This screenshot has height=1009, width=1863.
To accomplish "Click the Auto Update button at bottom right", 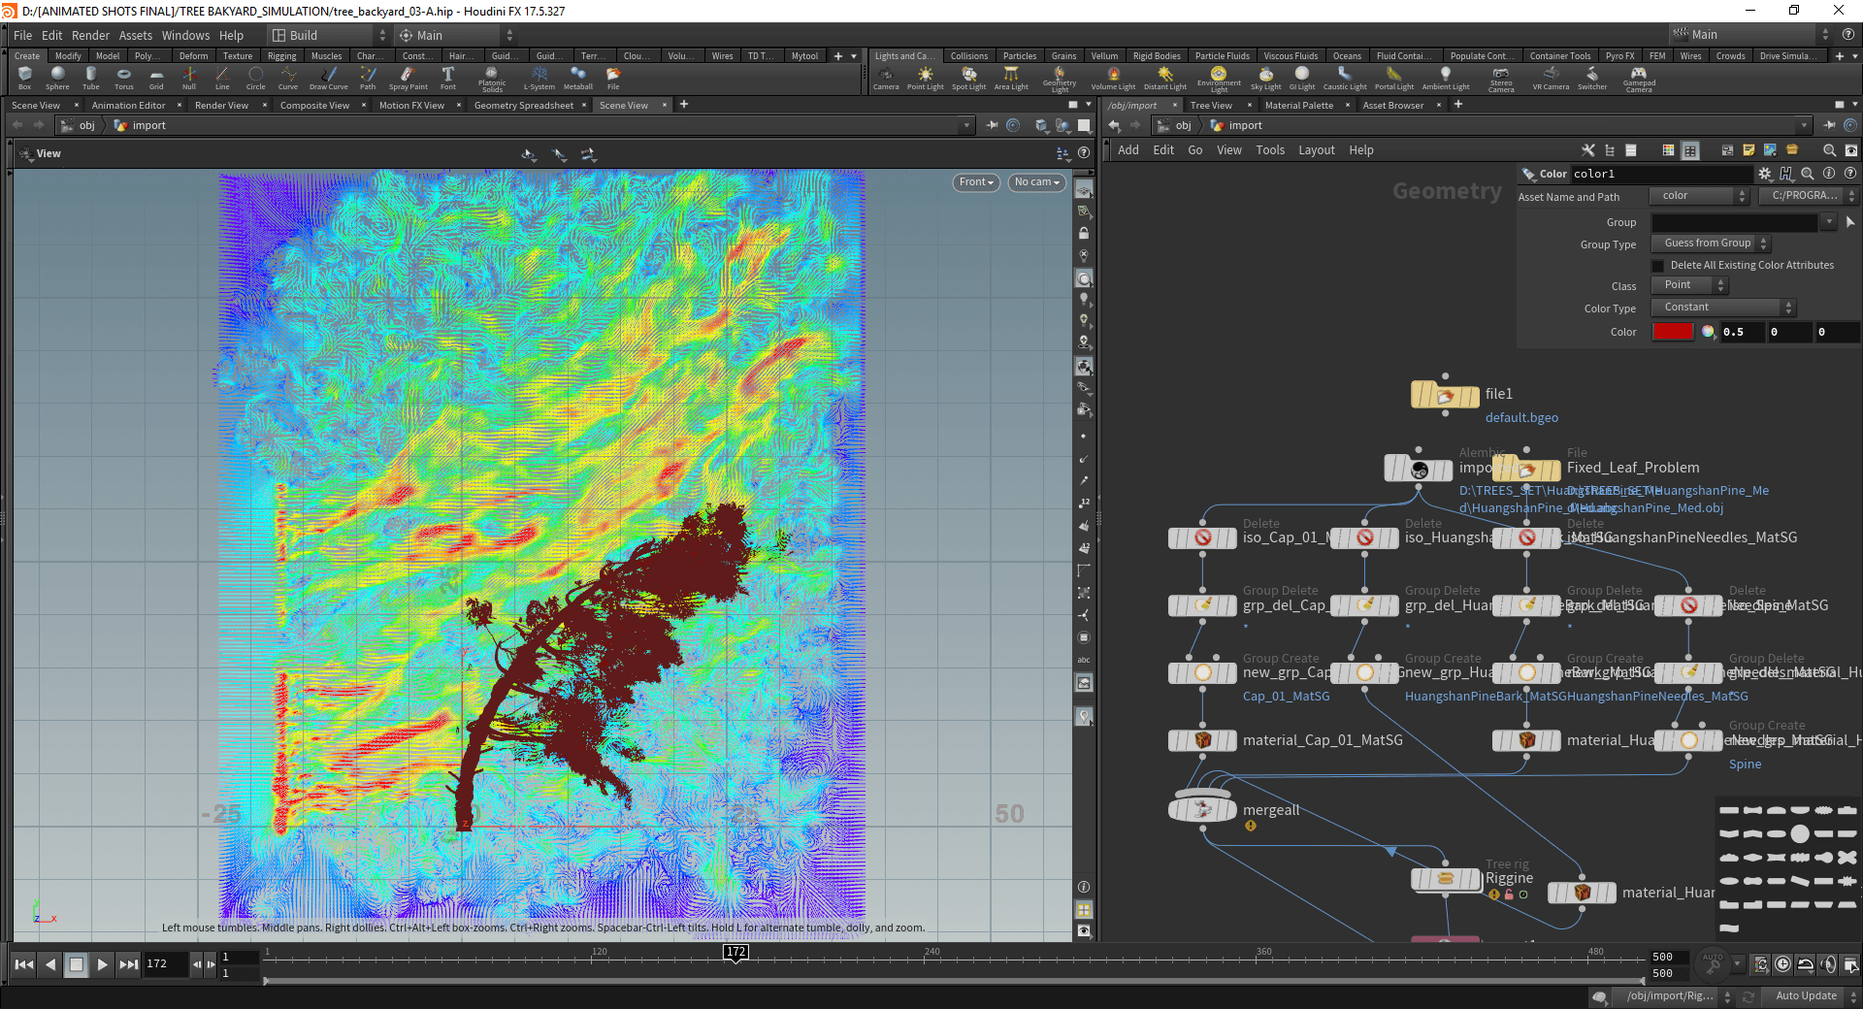I will 1804,996.
